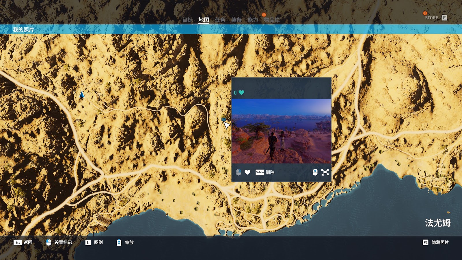Open the 装备 tab
The height and width of the screenshot is (260, 462).
point(236,20)
